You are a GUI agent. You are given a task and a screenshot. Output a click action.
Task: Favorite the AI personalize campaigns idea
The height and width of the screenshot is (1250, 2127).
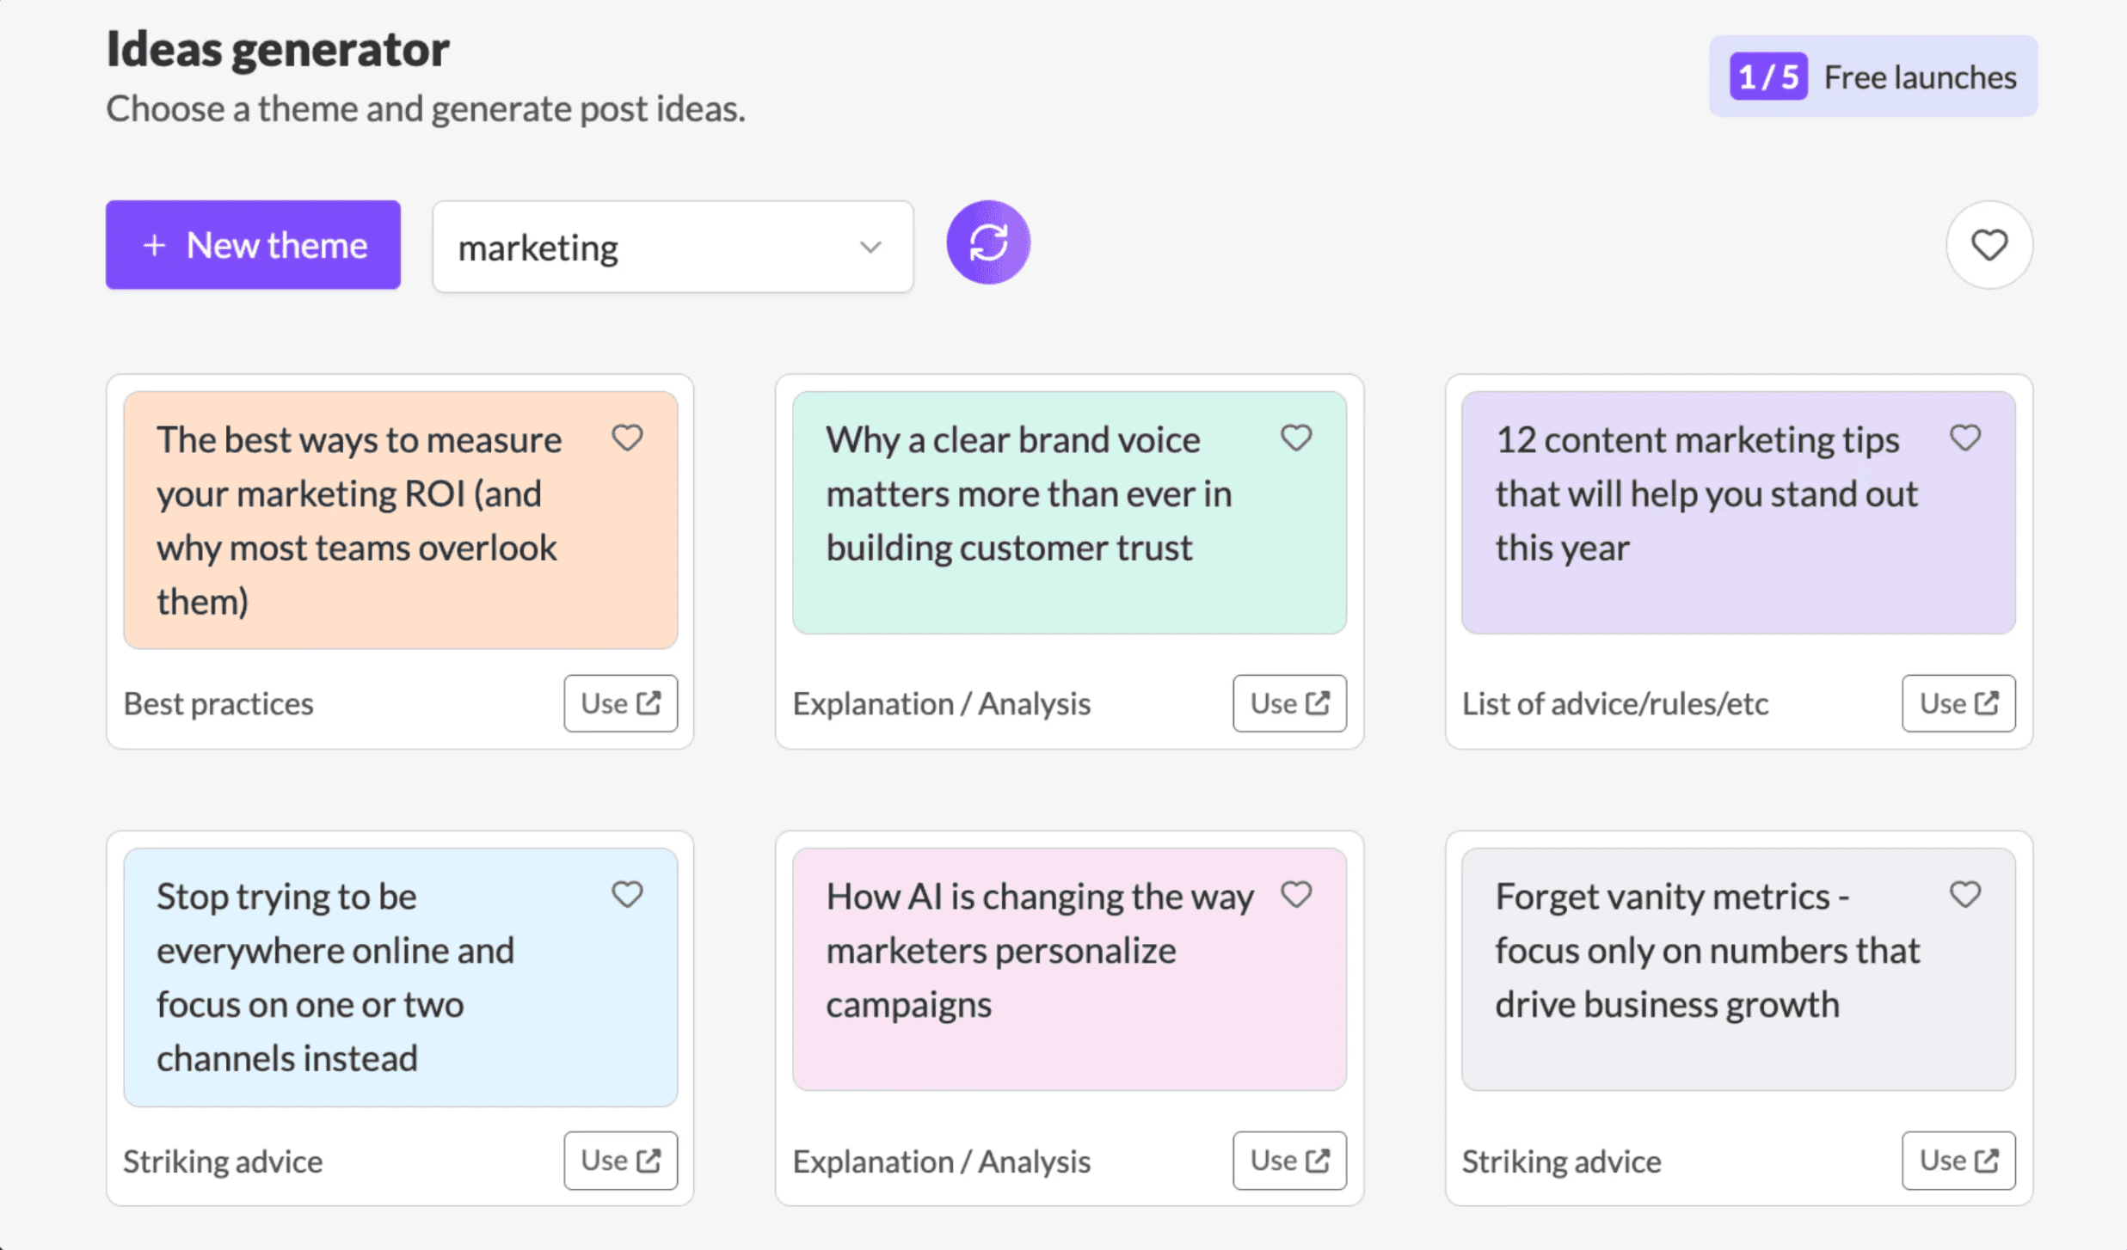[x=1296, y=895]
